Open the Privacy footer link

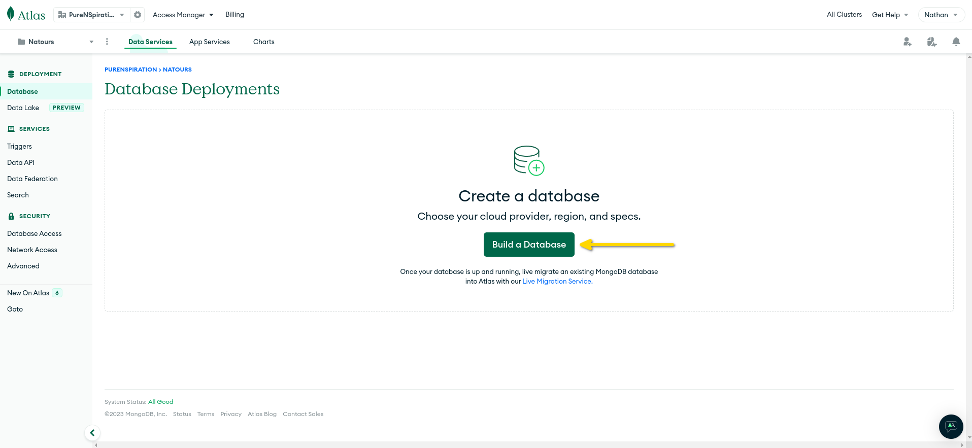[231, 414]
